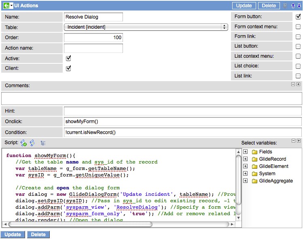Open the UI Actions title dropdown arrow
Image resolution: width=303 pixels, height=239 pixels.
(12, 6)
